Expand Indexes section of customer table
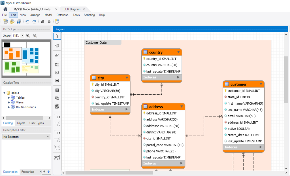This screenshot has height=176, width=290. coord(261,147)
